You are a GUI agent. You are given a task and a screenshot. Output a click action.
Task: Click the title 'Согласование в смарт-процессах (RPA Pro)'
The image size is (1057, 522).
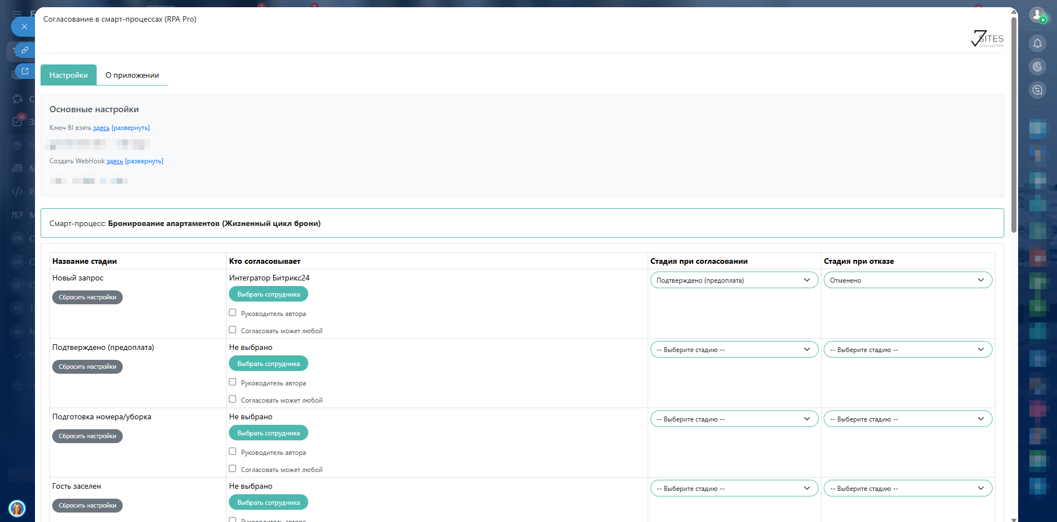tap(120, 19)
